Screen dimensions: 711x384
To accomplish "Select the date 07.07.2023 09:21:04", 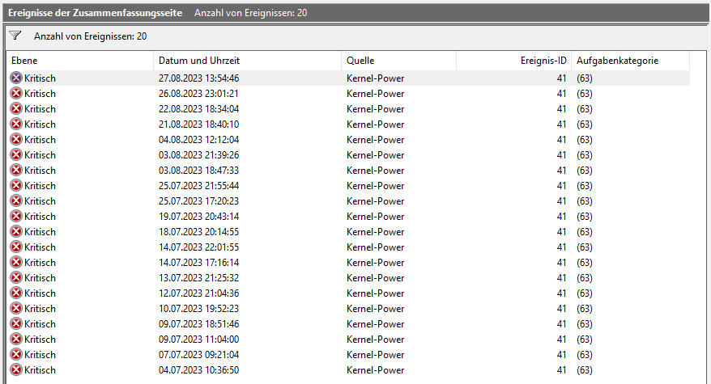I will click(x=198, y=356).
